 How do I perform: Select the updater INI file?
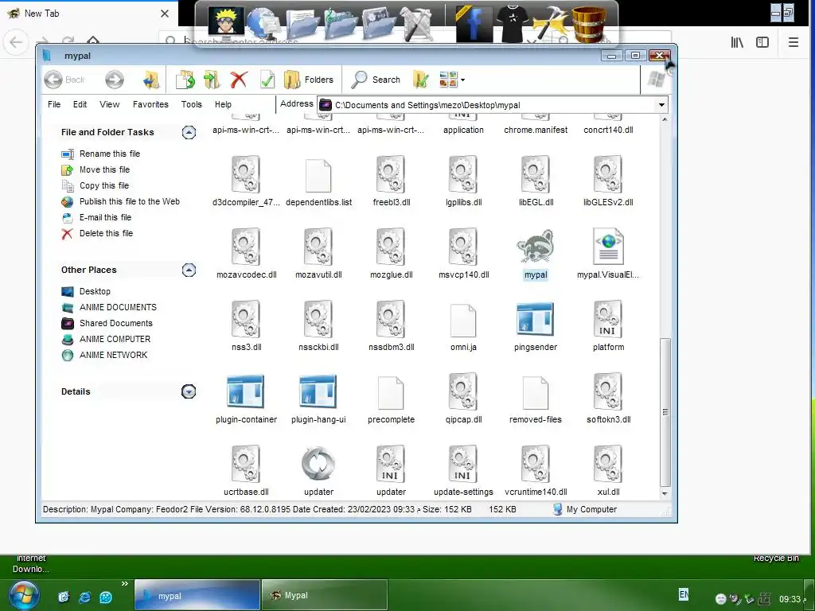click(390, 472)
